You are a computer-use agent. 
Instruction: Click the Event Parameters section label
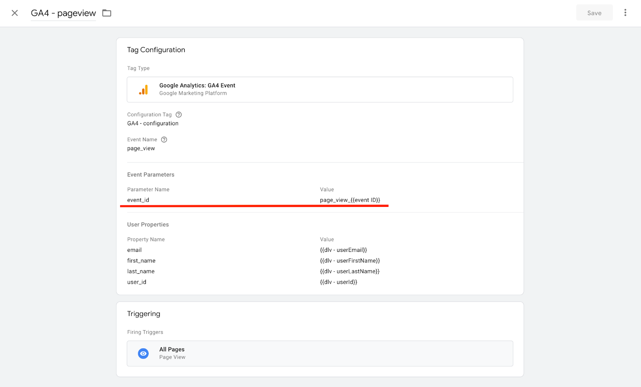pyautogui.click(x=151, y=174)
